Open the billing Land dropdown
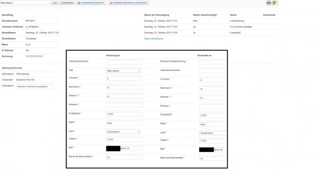The image size is (320, 170). (123, 131)
